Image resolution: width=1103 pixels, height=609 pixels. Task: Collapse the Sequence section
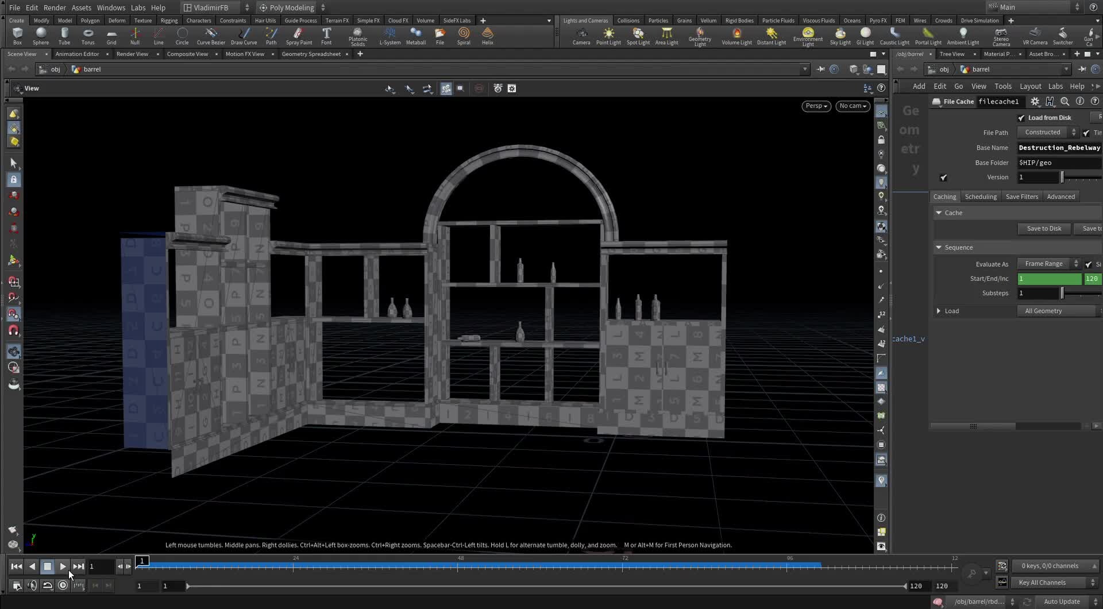939,247
